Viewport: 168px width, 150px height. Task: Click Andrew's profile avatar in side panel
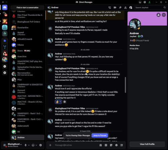[x=135, y=24]
